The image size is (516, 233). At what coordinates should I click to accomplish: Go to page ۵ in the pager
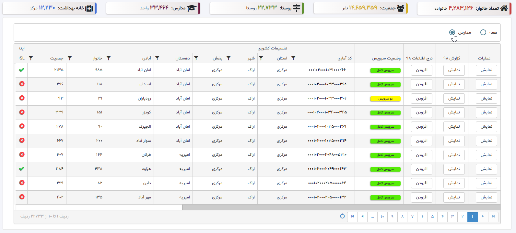click(x=432, y=217)
